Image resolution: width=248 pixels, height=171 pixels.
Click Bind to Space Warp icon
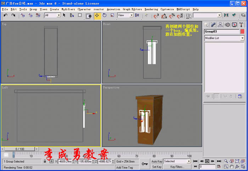point(38,15)
